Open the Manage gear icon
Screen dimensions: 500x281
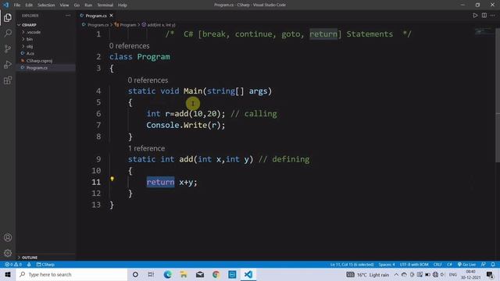8,253
